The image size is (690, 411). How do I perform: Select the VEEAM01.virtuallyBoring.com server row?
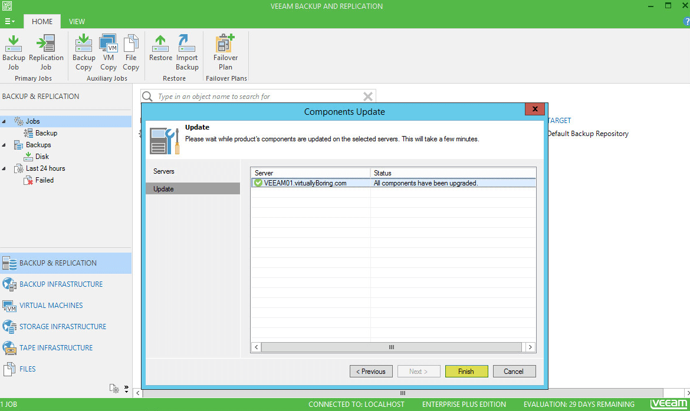tap(393, 183)
